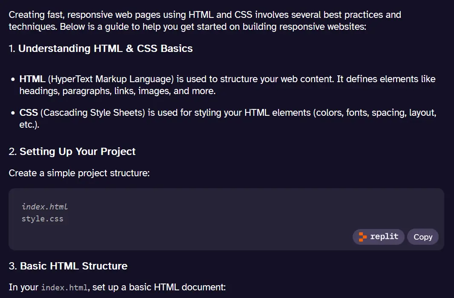Click the phrase headings, paragraphs, links, images
The width and height of the screenshot is (454, 298).
point(95,91)
